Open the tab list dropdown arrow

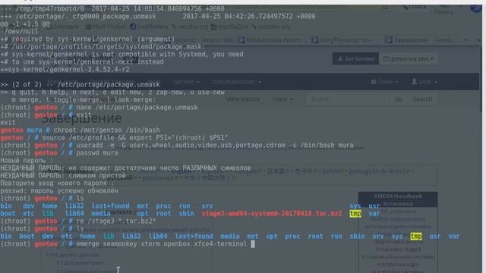coord(465,40)
